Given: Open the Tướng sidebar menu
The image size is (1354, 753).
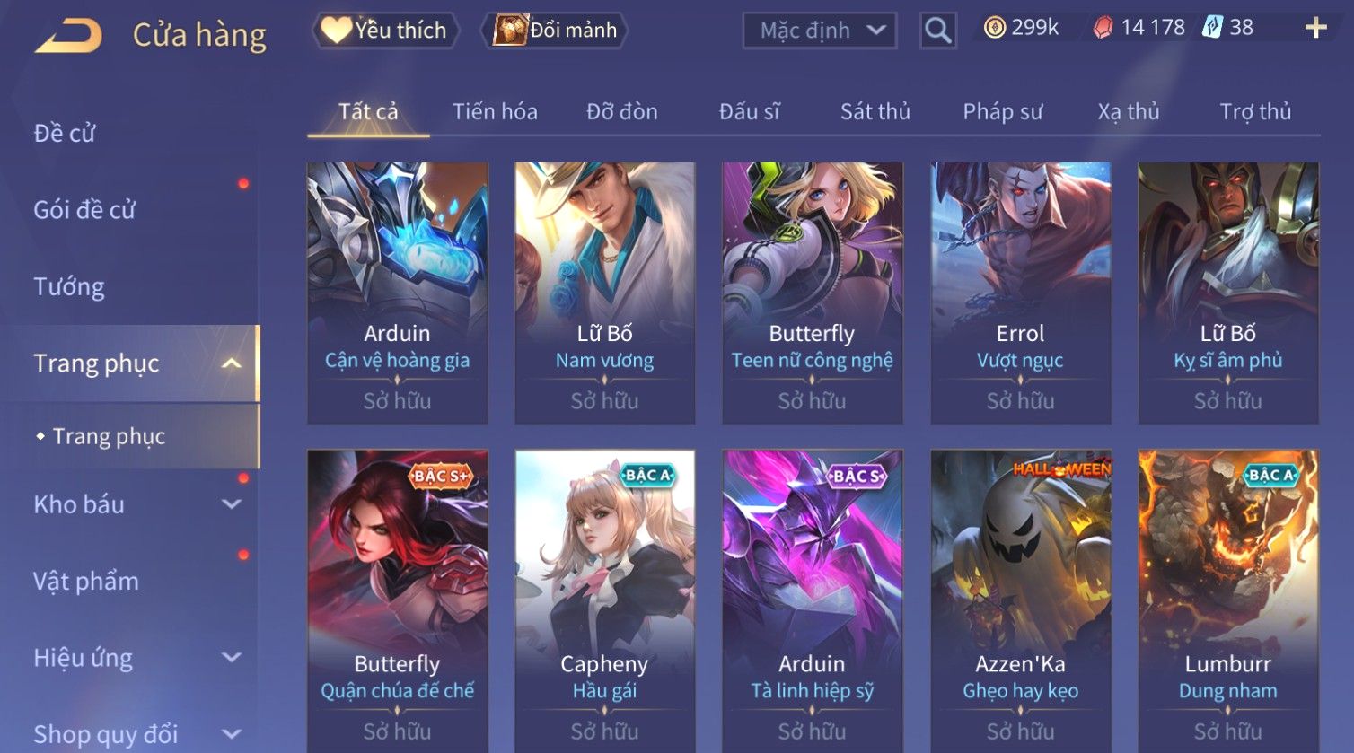Looking at the screenshot, I should 69,287.
